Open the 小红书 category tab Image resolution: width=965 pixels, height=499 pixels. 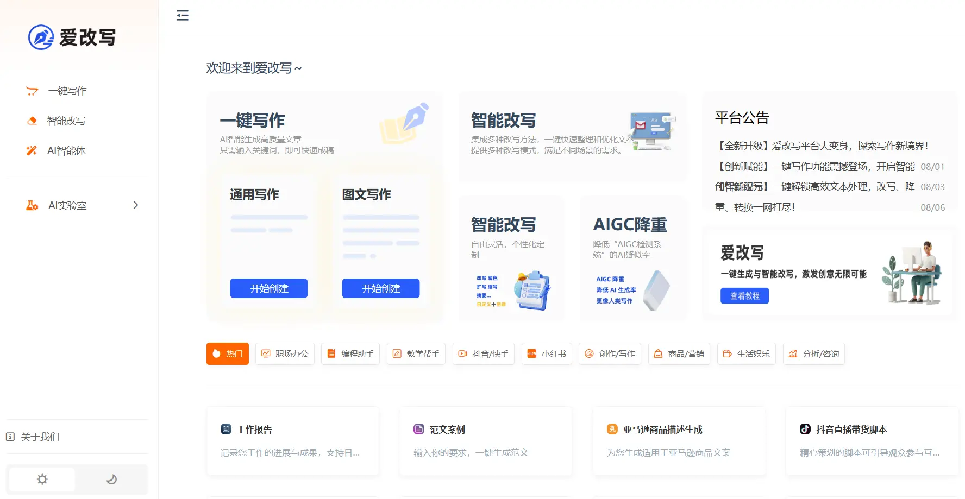[547, 354]
